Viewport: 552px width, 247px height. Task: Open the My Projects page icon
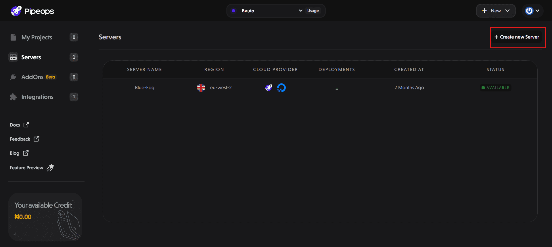tap(13, 37)
